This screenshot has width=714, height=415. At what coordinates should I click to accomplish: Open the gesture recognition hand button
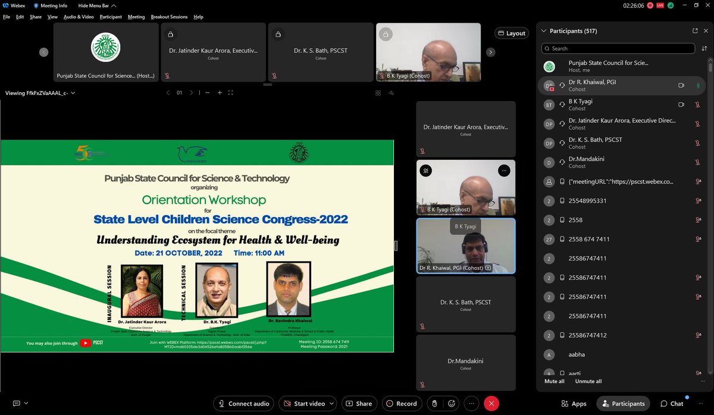tap(436, 403)
